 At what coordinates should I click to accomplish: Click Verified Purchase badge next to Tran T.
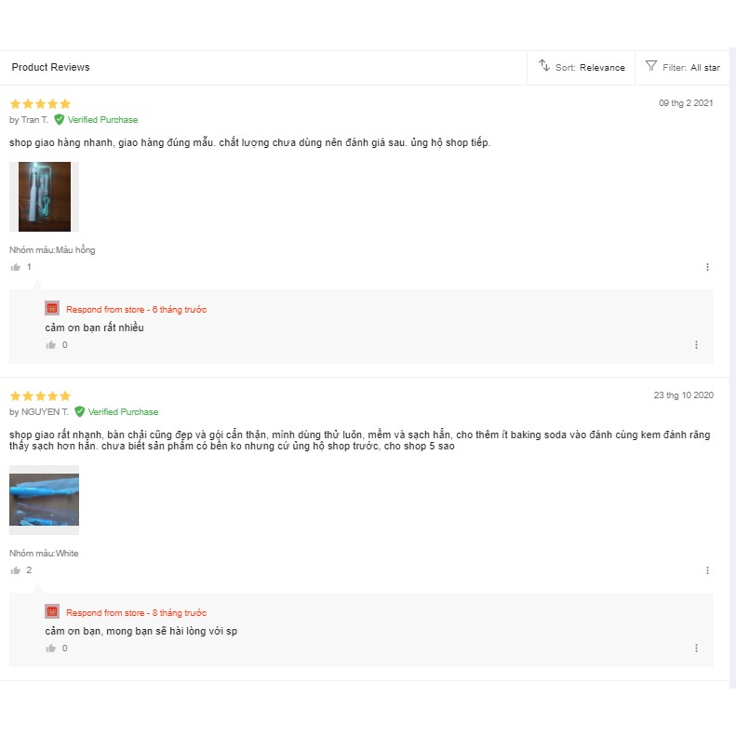pyautogui.click(x=96, y=120)
